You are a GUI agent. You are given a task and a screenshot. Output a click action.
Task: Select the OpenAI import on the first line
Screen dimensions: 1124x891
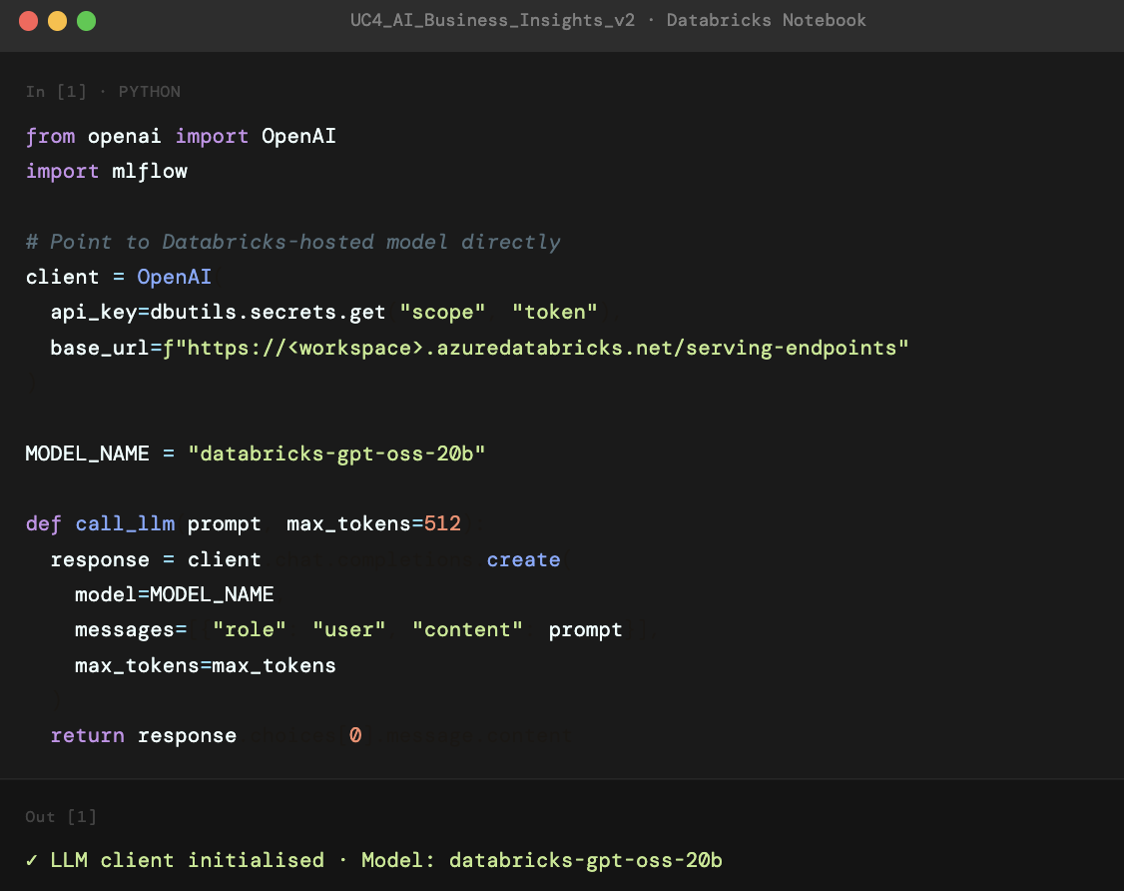(x=298, y=136)
